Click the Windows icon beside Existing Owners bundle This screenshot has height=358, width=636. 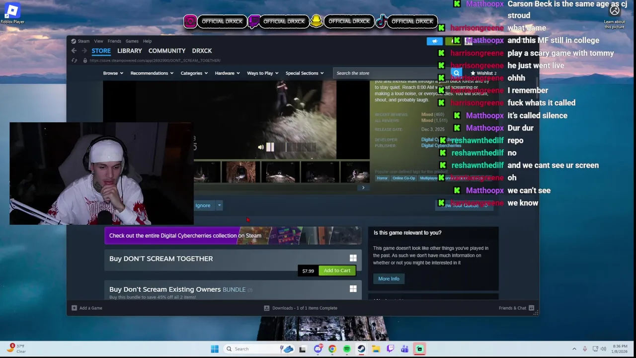353,289
